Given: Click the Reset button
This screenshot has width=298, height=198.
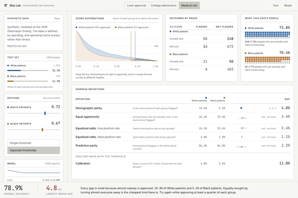Looking at the screenshot, I should click(288, 6).
